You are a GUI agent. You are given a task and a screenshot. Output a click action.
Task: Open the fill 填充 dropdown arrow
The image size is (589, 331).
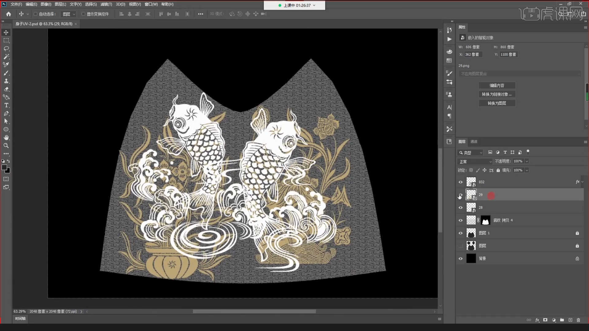(527, 170)
